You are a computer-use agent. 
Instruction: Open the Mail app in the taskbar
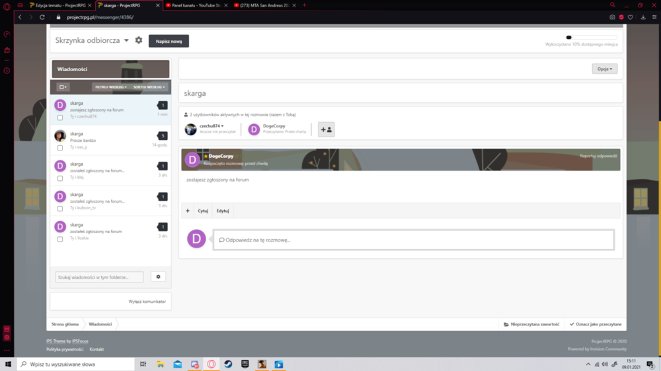177,364
